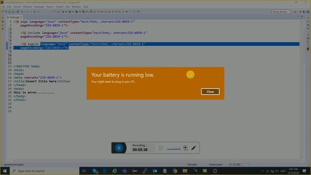
Task: Adjust the recorder audio level bar
Action: coord(173,149)
